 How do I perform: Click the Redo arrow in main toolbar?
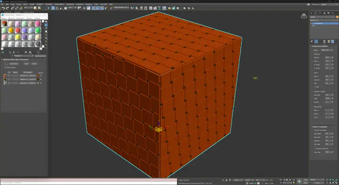pos(8,8)
